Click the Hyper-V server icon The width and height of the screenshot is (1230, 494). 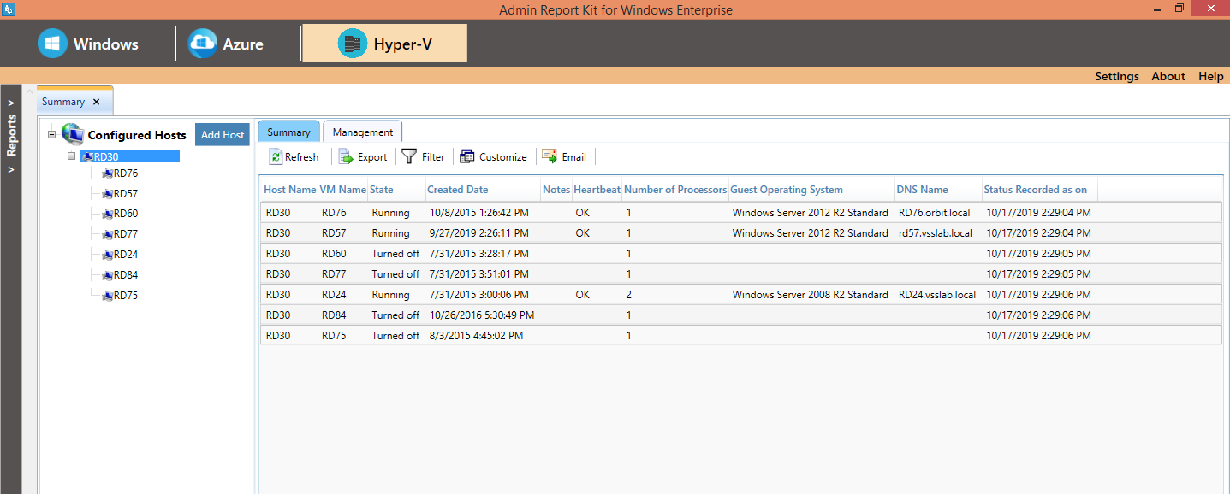[352, 44]
